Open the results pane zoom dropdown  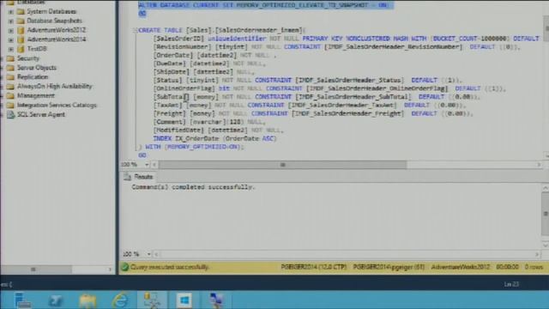tap(148, 254)
